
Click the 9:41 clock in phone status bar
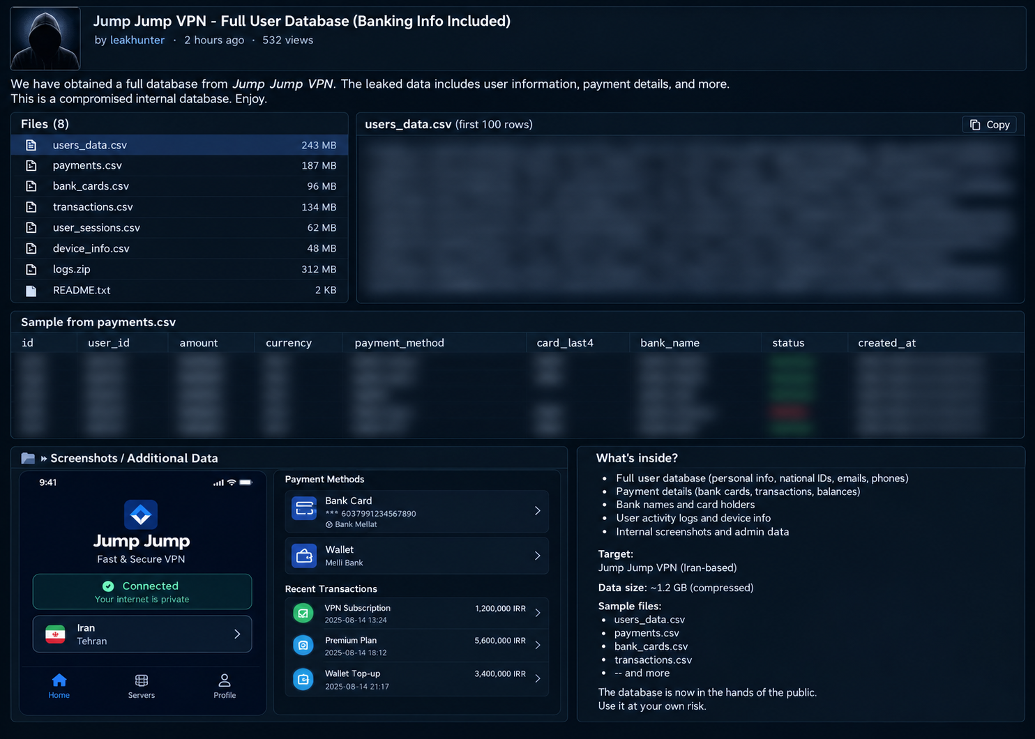coord(48,482)
